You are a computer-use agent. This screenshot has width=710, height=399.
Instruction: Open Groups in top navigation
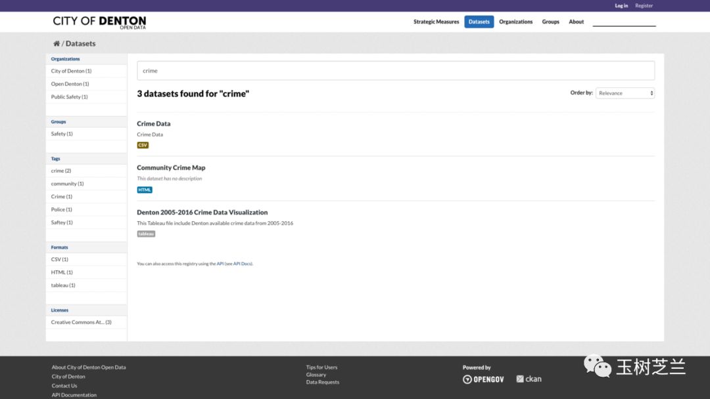[x=551, y=22]
